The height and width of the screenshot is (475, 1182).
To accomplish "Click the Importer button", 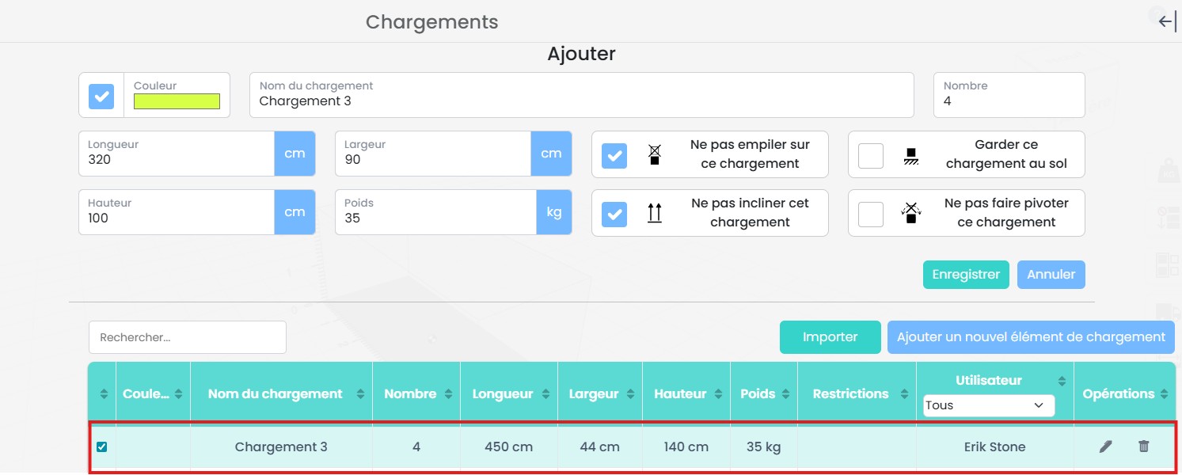I will pos(830,337).
